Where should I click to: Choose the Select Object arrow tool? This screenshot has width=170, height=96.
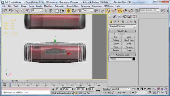[46, 11]
